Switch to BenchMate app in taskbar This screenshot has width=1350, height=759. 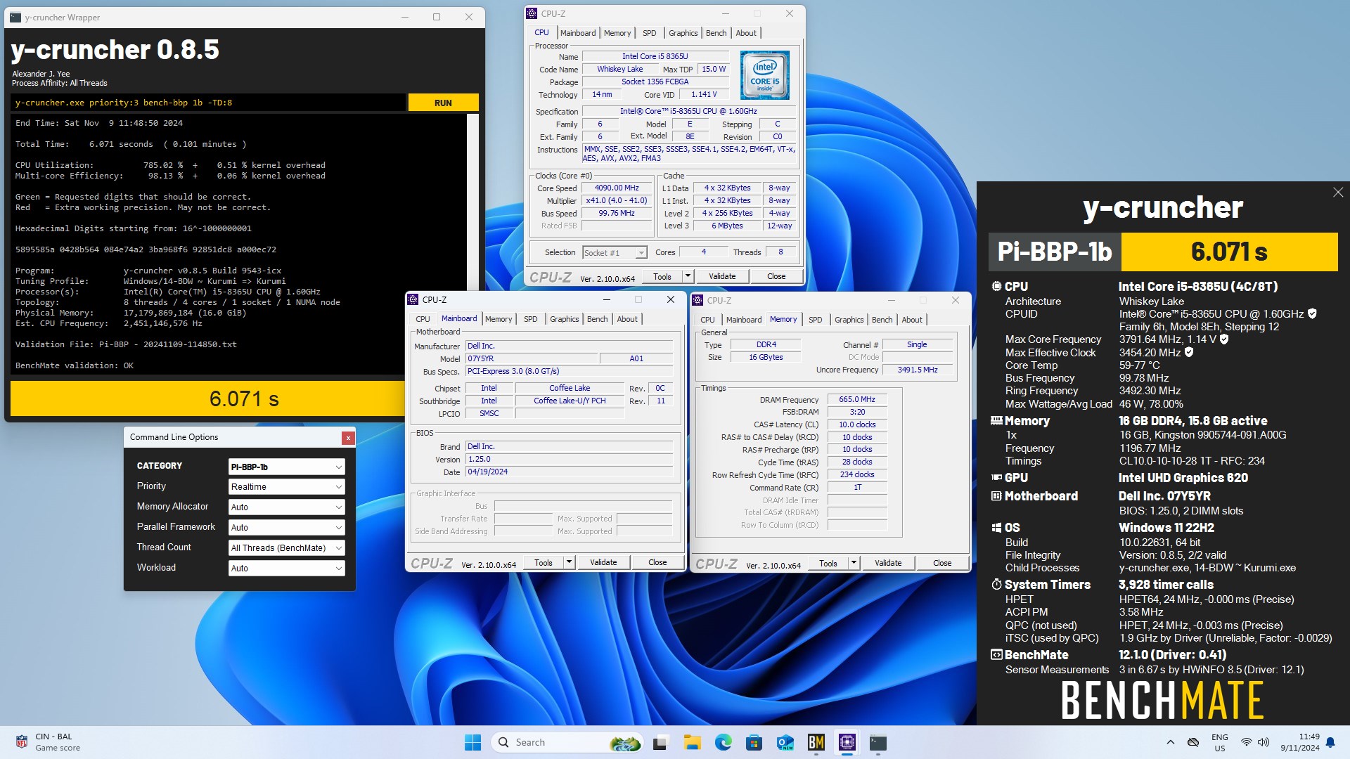[816, 742]
